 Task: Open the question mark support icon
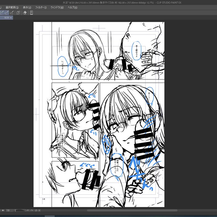(x=18, y=12)
